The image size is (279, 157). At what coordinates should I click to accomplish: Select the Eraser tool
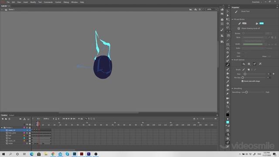(228, 85)
